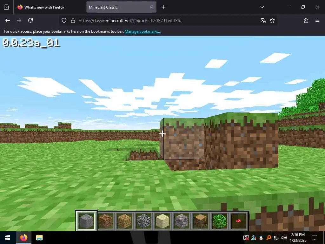
Task: Open a new tab with plus button
Action: 163,7
